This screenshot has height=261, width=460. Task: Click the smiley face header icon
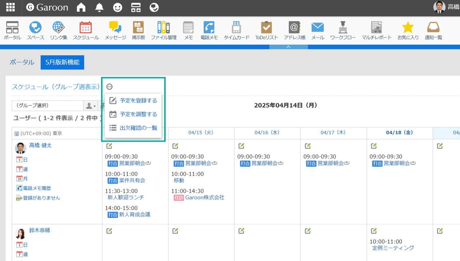(118, 7)
